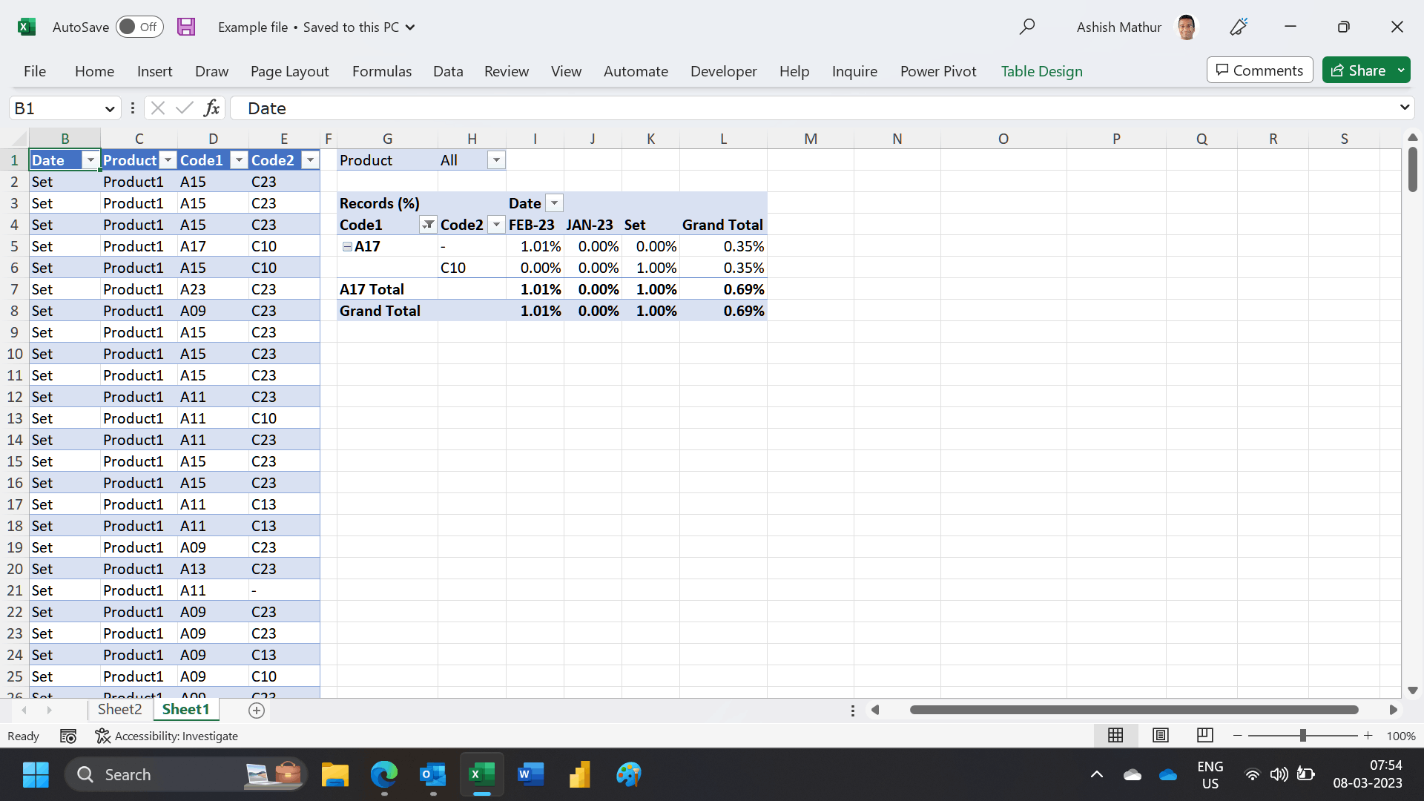
Task: Click the zoom in plus button
Action: (x=1368, y=736)
